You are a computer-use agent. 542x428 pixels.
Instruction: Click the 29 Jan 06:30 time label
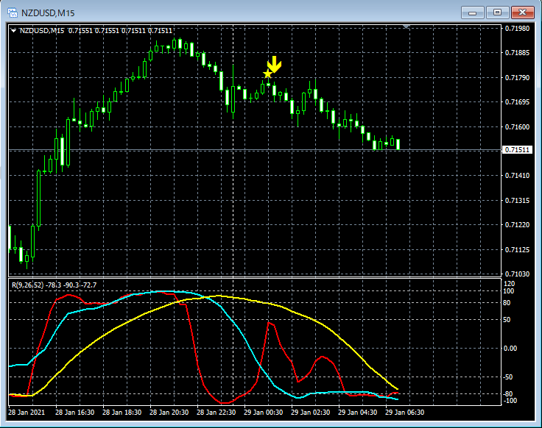[x=406, y=413]
